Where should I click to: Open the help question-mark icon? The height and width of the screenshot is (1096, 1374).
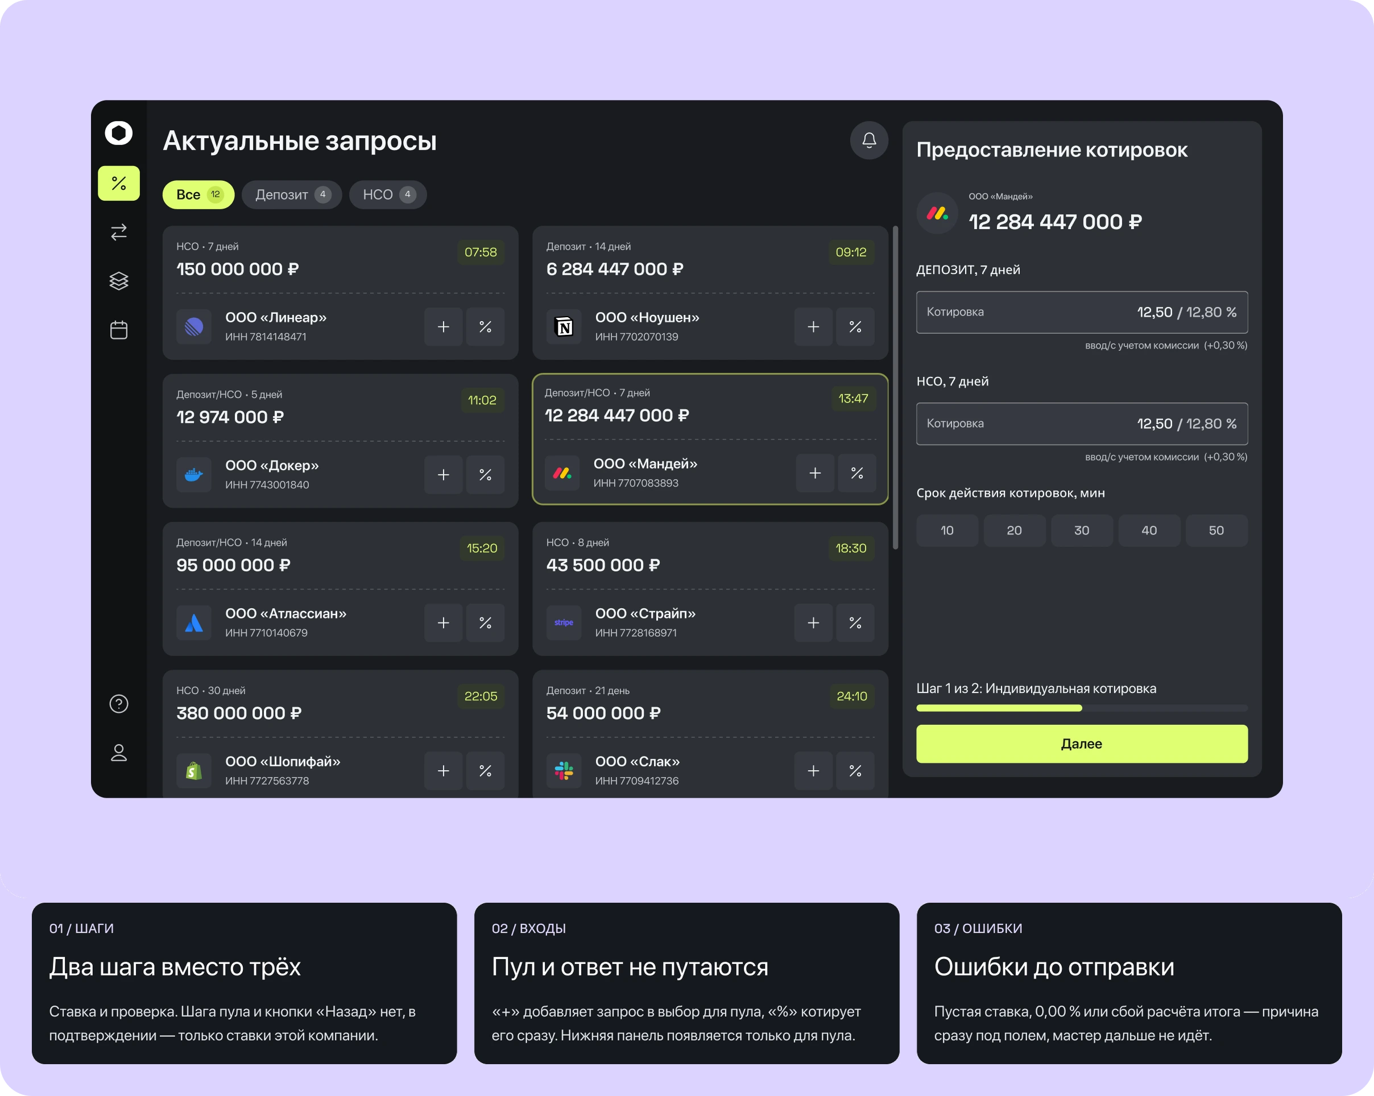pos(118,704)
